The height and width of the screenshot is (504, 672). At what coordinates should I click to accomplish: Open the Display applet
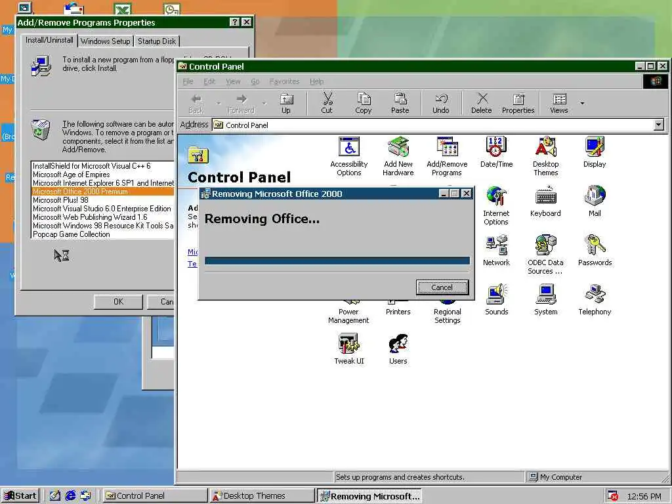(x=595, y=152)
